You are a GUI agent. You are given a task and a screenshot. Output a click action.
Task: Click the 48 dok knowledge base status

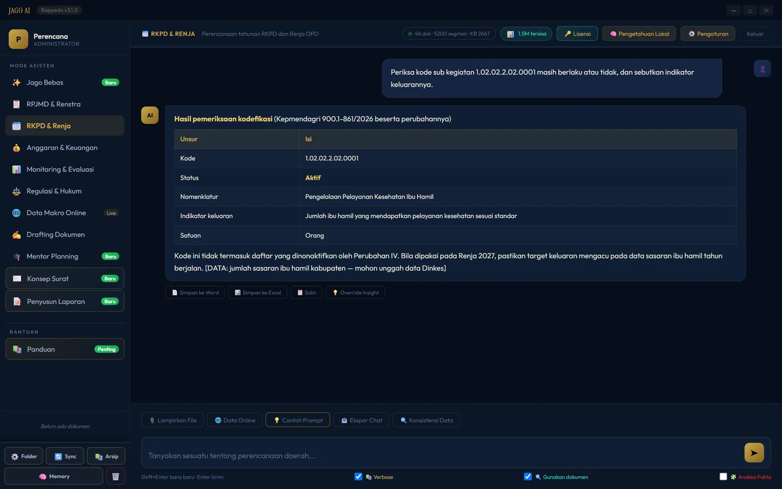tap(449, 34)
